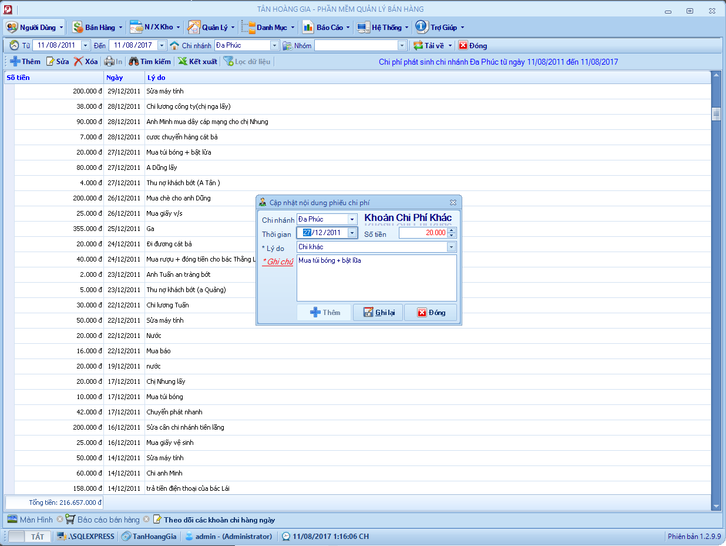
Task: Click Tải về reload icon
Action: [x=418, y=45]
